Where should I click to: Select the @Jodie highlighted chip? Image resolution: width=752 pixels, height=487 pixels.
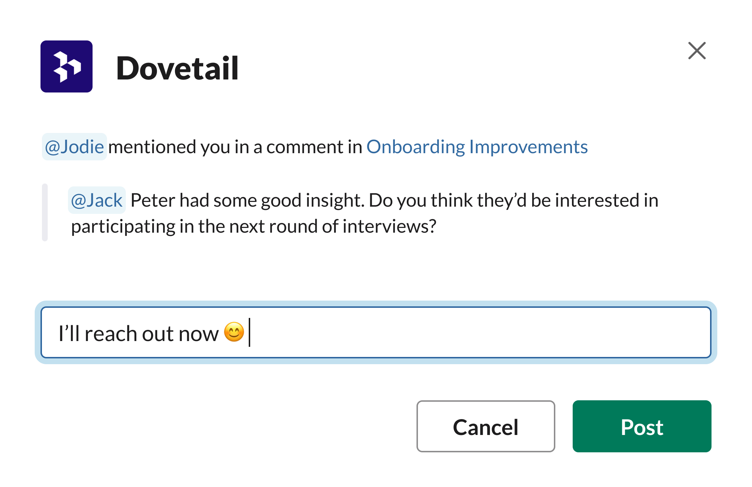[74, 146]
